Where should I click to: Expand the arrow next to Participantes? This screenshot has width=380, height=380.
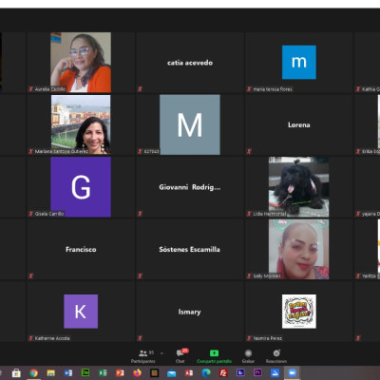[162, 353]
